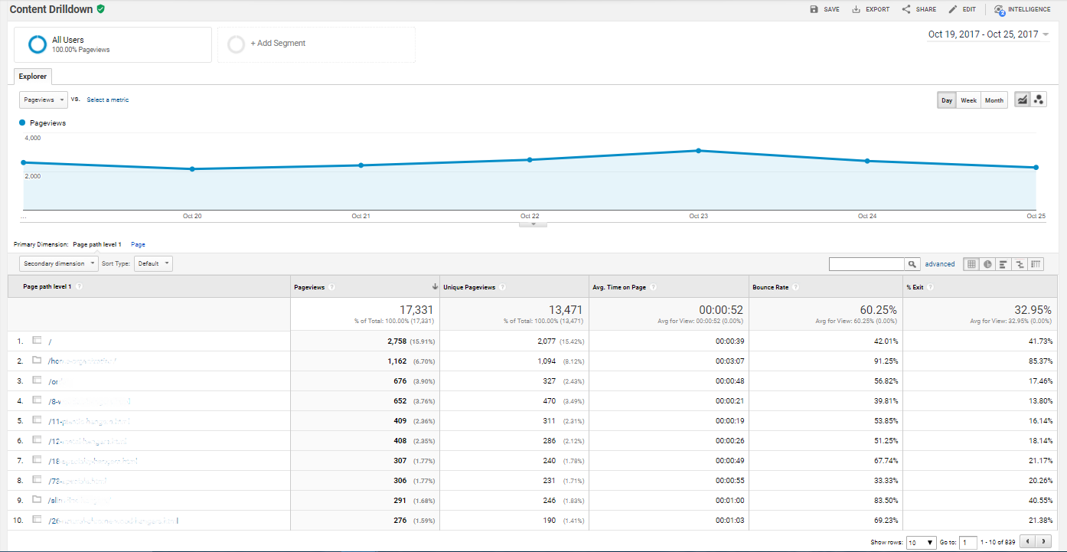Select the All Users segment radio circle

(x=36, y=44)
